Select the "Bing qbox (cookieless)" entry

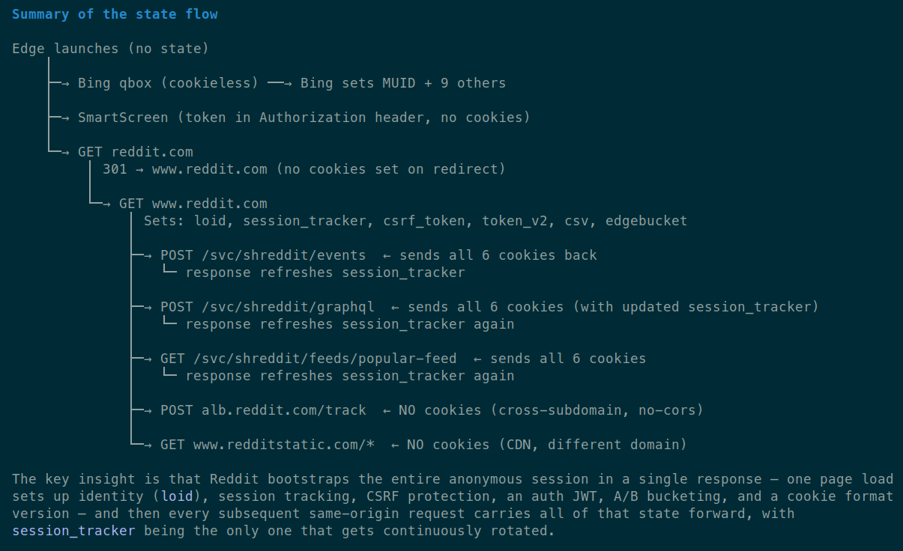pos(168,83)
